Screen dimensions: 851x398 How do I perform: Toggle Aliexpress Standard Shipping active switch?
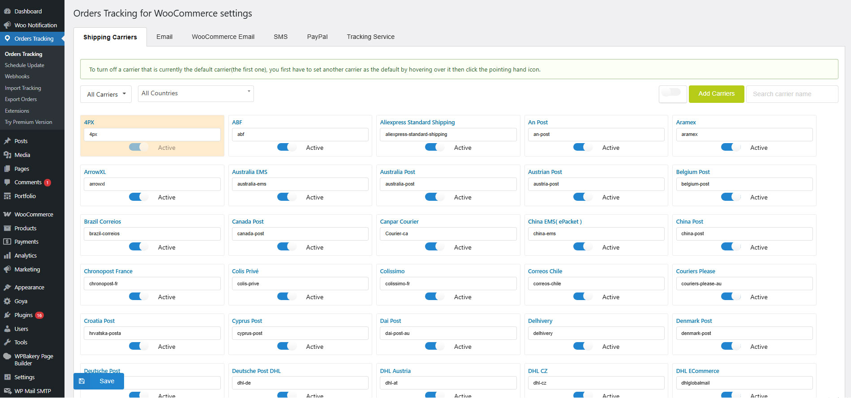pos(434,147)
